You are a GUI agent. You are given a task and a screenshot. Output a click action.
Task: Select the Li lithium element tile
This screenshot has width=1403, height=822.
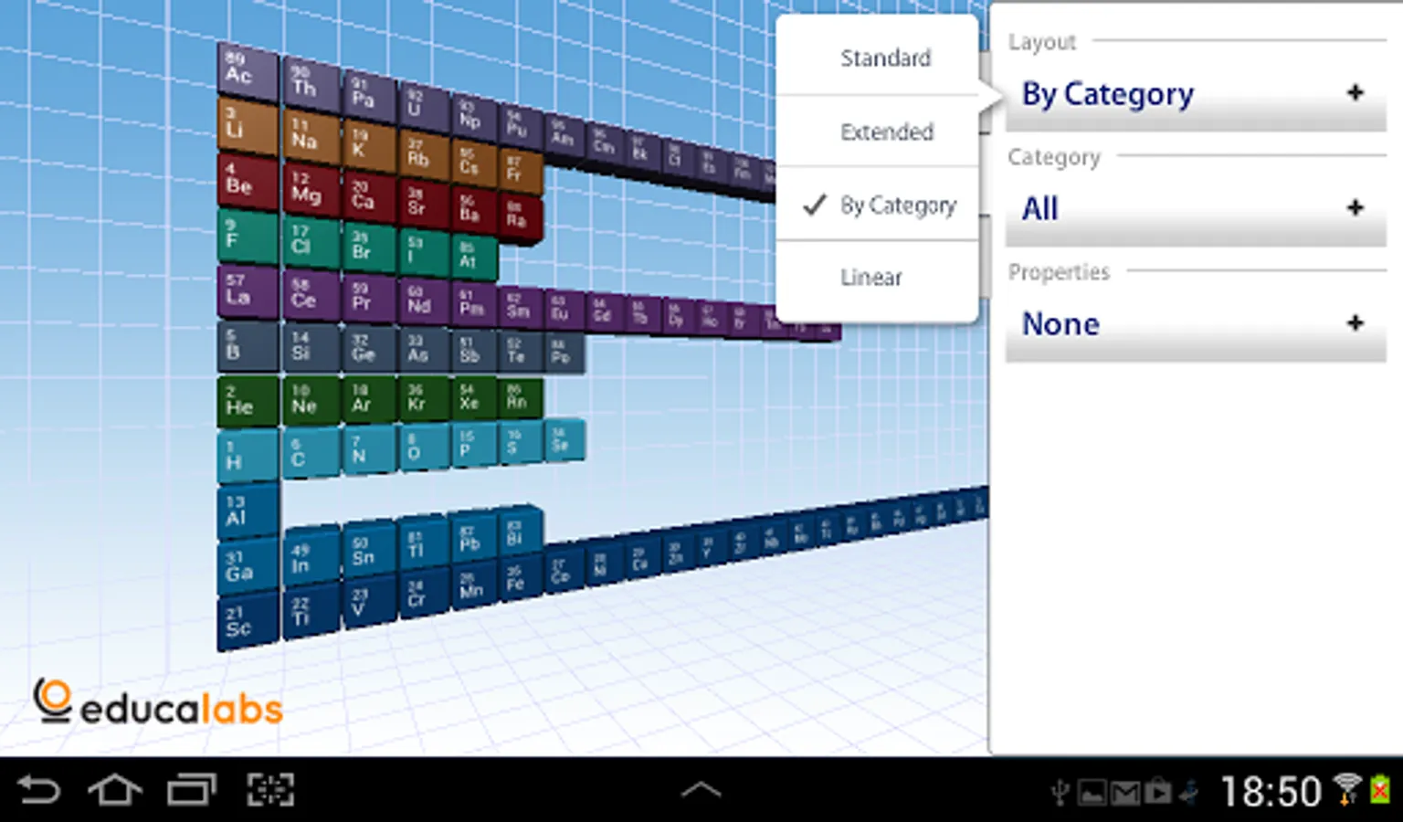[x=247, y=127]
